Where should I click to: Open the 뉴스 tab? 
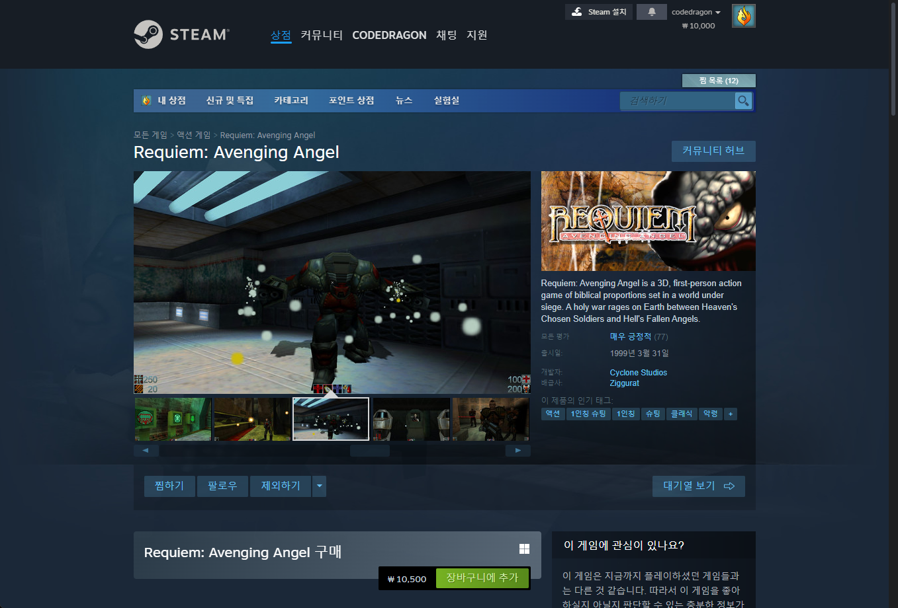pos(404,100)
